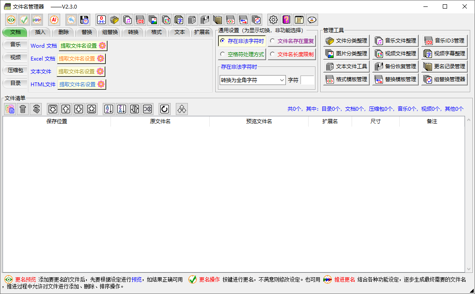This screenshot has height=294, width=475.
Task: Click the AI button in toolbar
Action: coord(54,20)
